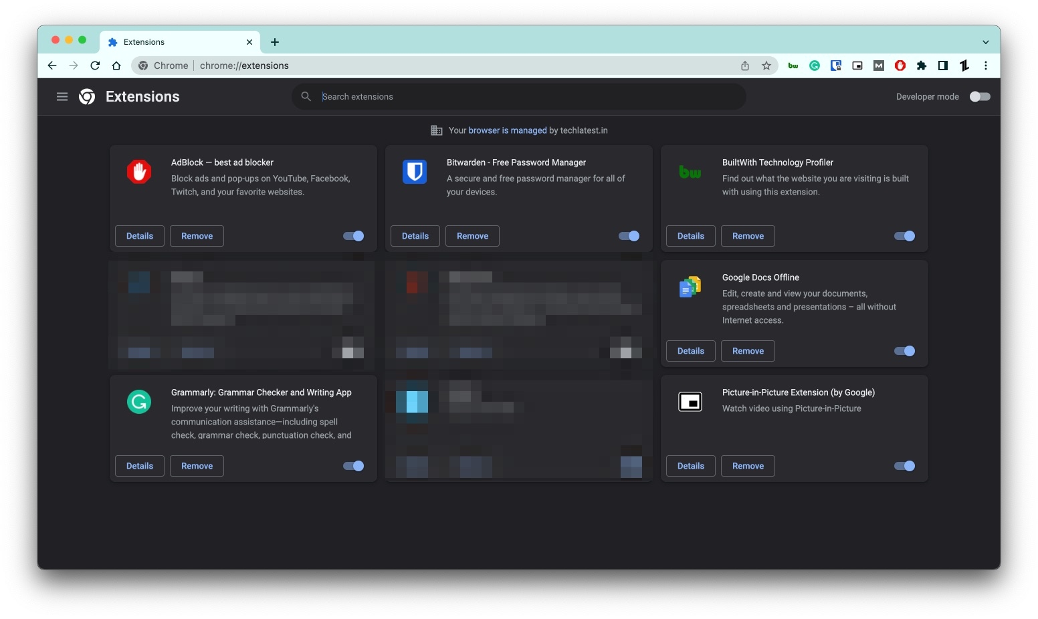Click the 'browser is managed' link
Image resolution: width=1038 pixels, height=619 pixels.
click(508, 130)
